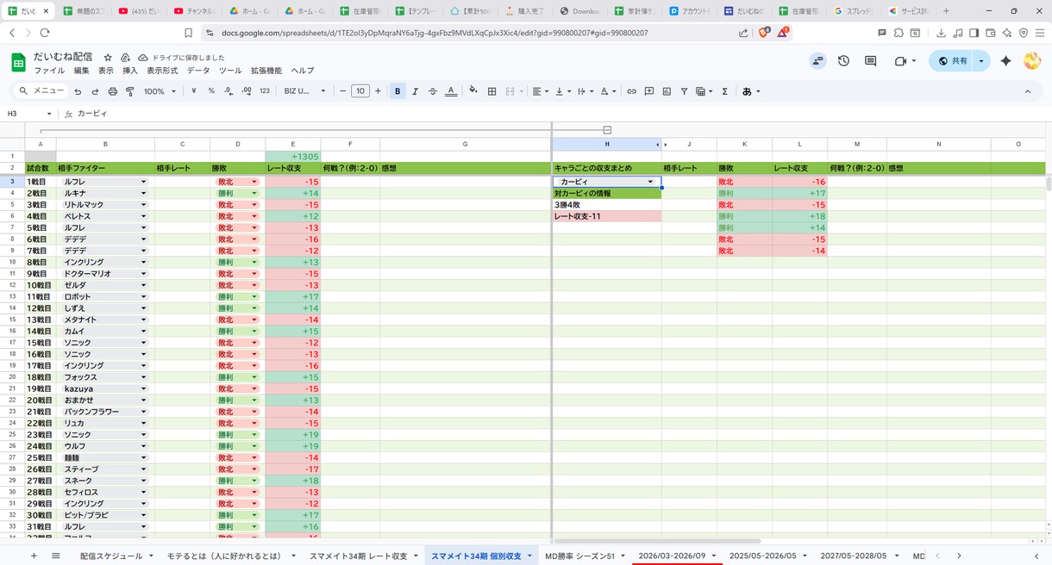Open the functions sigma menu
Screen dimensions: 1052x565
pos(724,91)
